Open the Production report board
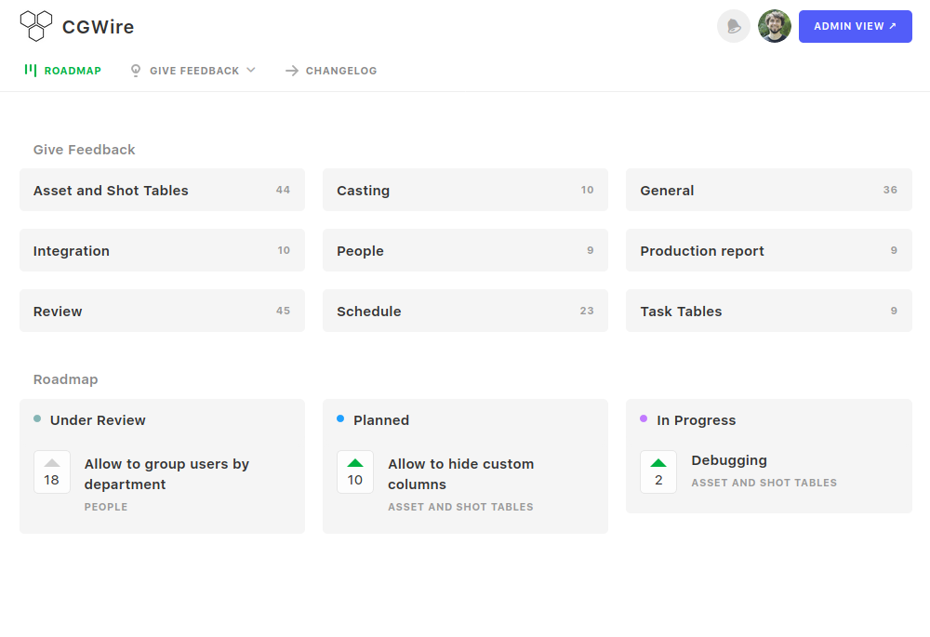930x637 pixels. [x=768, y=250]
